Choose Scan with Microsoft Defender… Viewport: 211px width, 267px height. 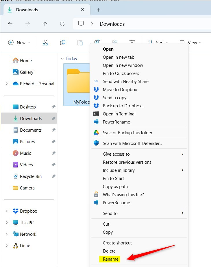point(132,143)
